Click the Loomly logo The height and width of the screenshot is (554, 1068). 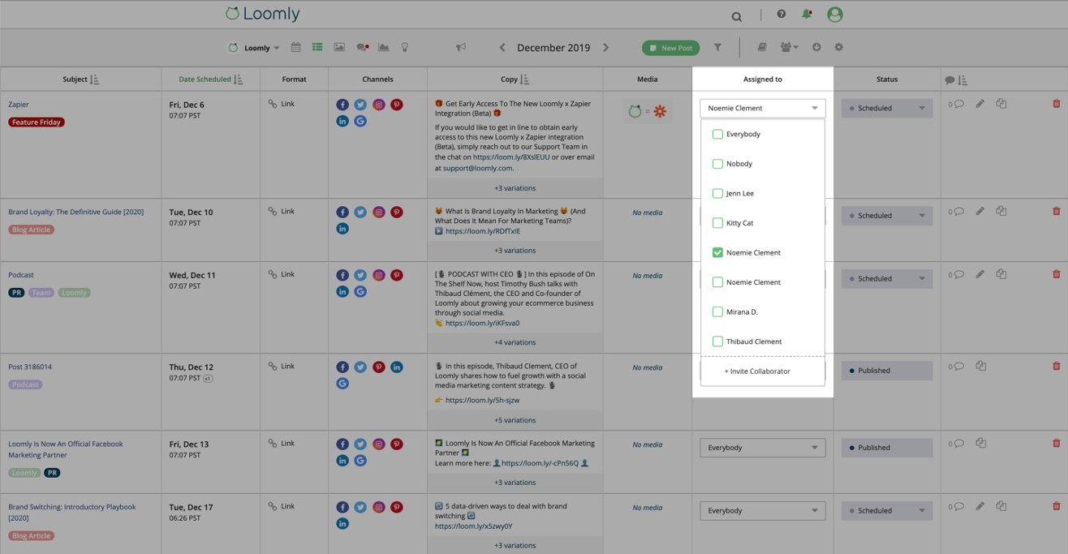tap(262, 14)
